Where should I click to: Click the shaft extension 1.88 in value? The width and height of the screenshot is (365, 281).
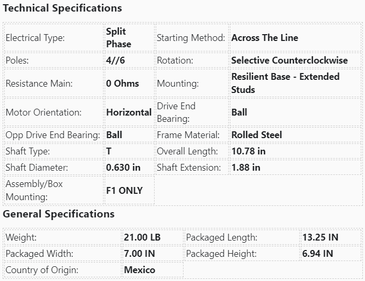tap(246, 168)
